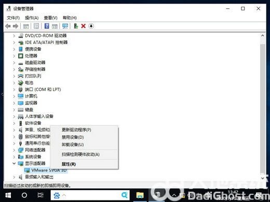Expand the DVD/CD-ROM 驱动器 node
This screenshot has width=270, height=202.
[x=14, y=36]
